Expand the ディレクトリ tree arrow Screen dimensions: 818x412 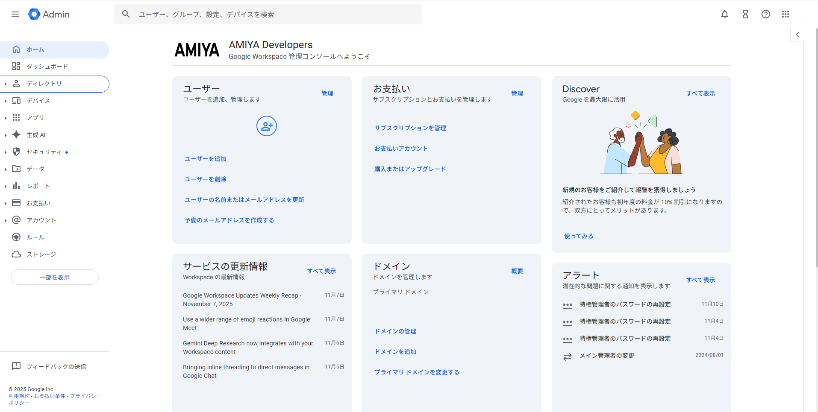[x=6, y=84]
